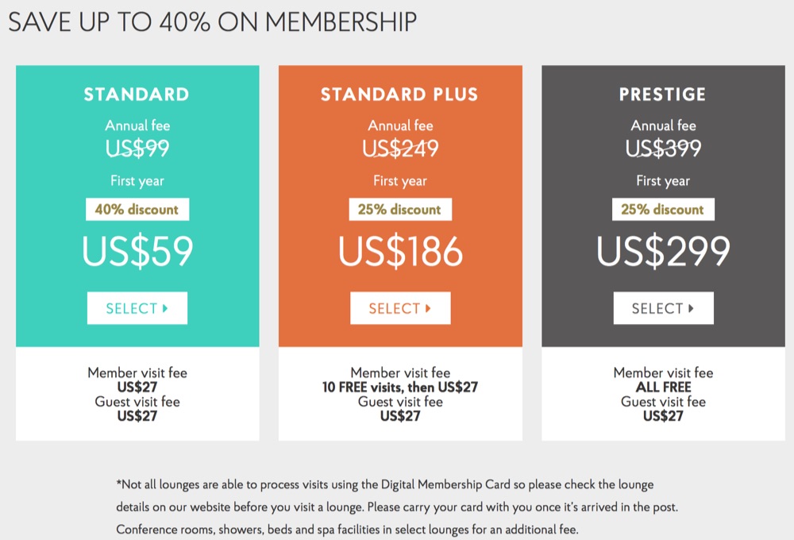Viewport: 794px width, 540px height.
Task: Click the crossed-out US$399 annual fee
Action: (663, 148)
